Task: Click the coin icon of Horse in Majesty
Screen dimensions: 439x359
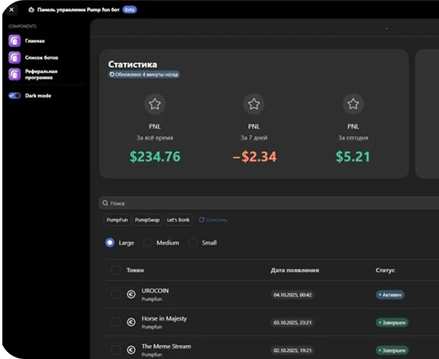Action: 131,322
